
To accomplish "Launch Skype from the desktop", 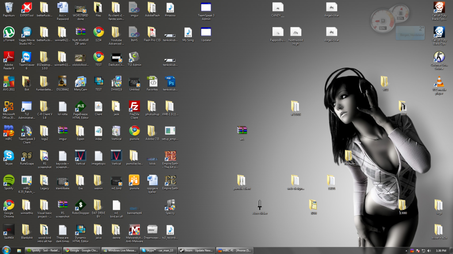I will tap(9, 156).
